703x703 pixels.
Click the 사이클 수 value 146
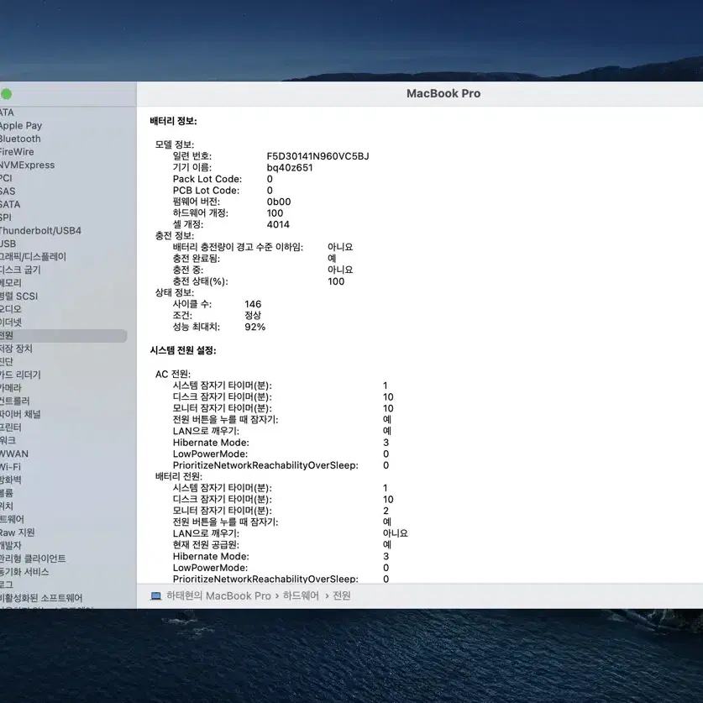tap(253, 304)
